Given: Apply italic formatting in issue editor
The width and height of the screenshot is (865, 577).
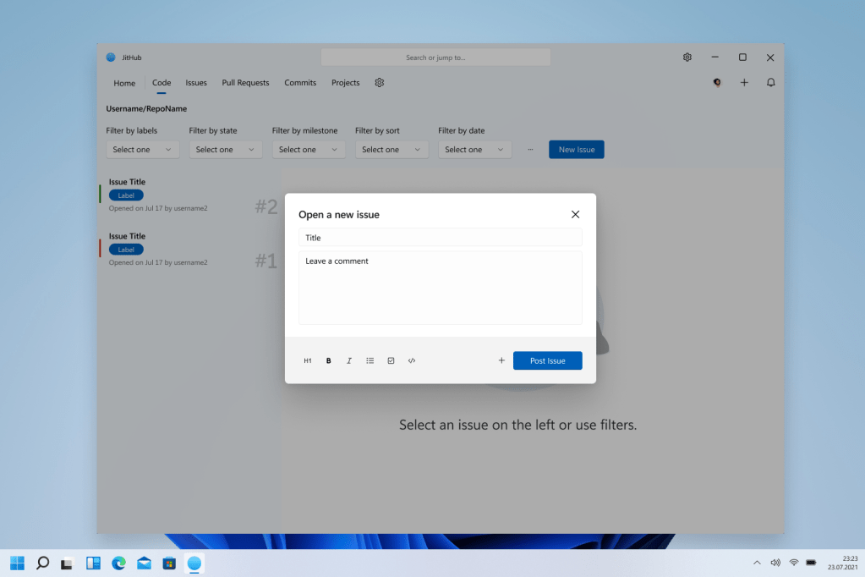Looking at the screenshot, I should coord(349,360).
